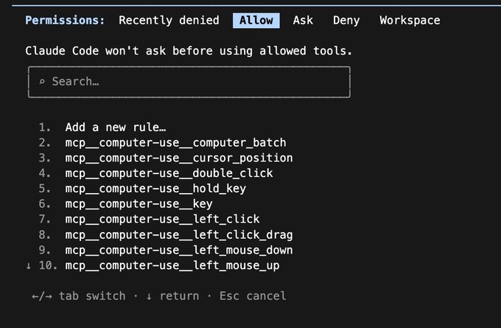Pick the left_mouse_up rule

pyautogui.click(x=172, y=265)
